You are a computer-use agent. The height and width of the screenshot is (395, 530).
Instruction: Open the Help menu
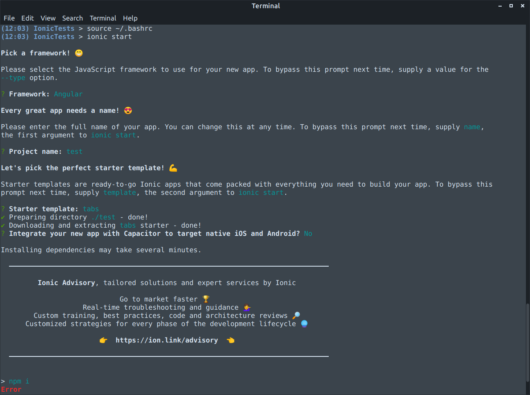coord(130,18)
